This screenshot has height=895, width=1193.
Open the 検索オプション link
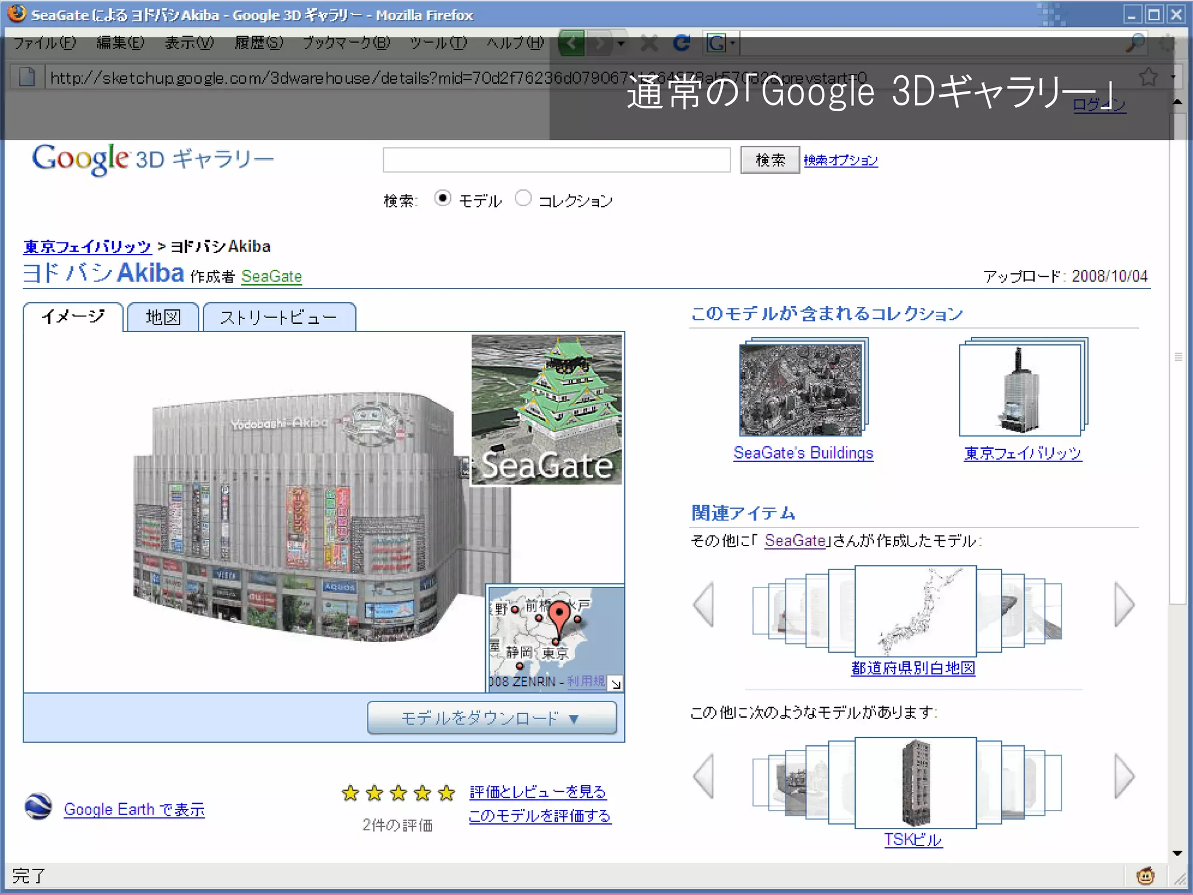(x=841, y=160)
